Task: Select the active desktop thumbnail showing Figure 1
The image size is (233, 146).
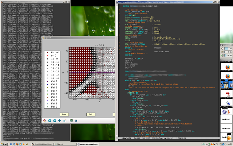Action: (x=226, y=84)
